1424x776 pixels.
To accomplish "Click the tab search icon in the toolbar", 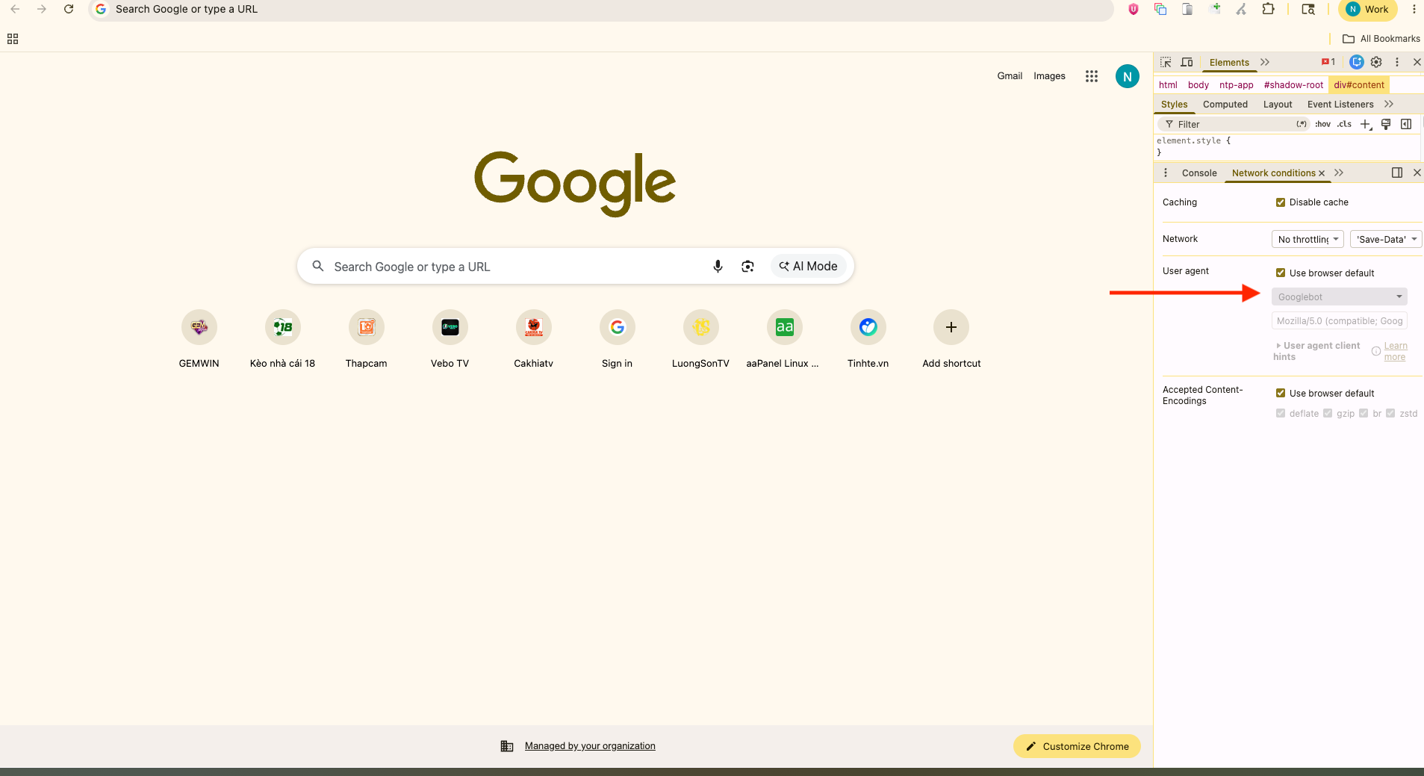I will [x=1308, y=9].
